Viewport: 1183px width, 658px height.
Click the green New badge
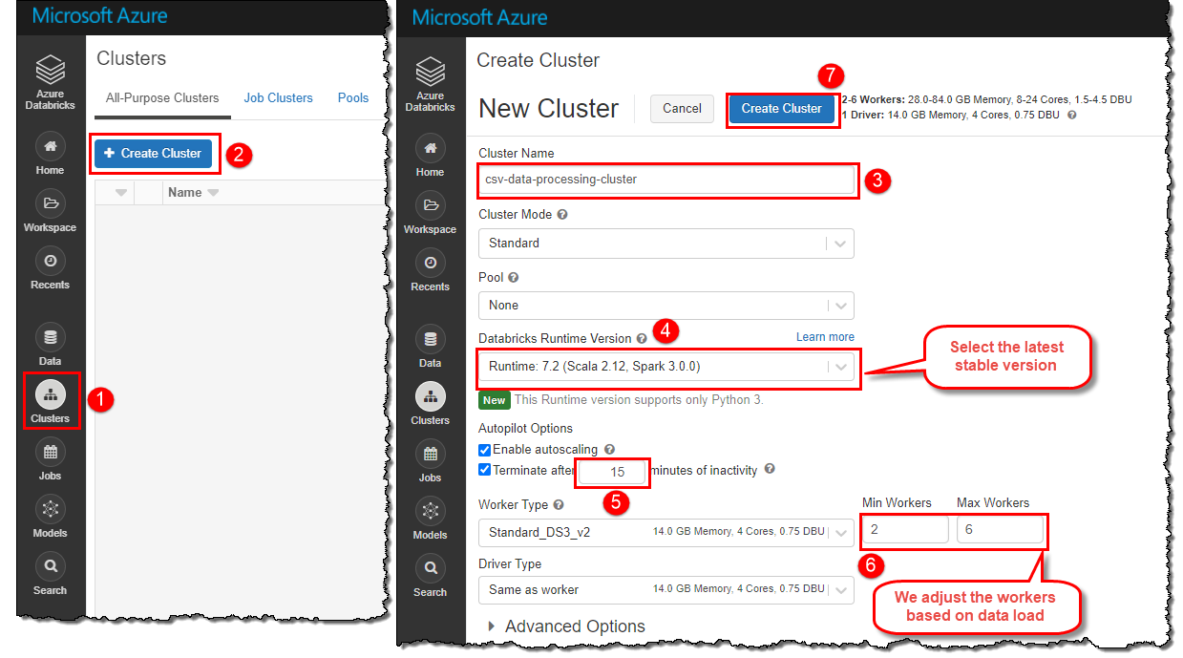tap(494, 400)
